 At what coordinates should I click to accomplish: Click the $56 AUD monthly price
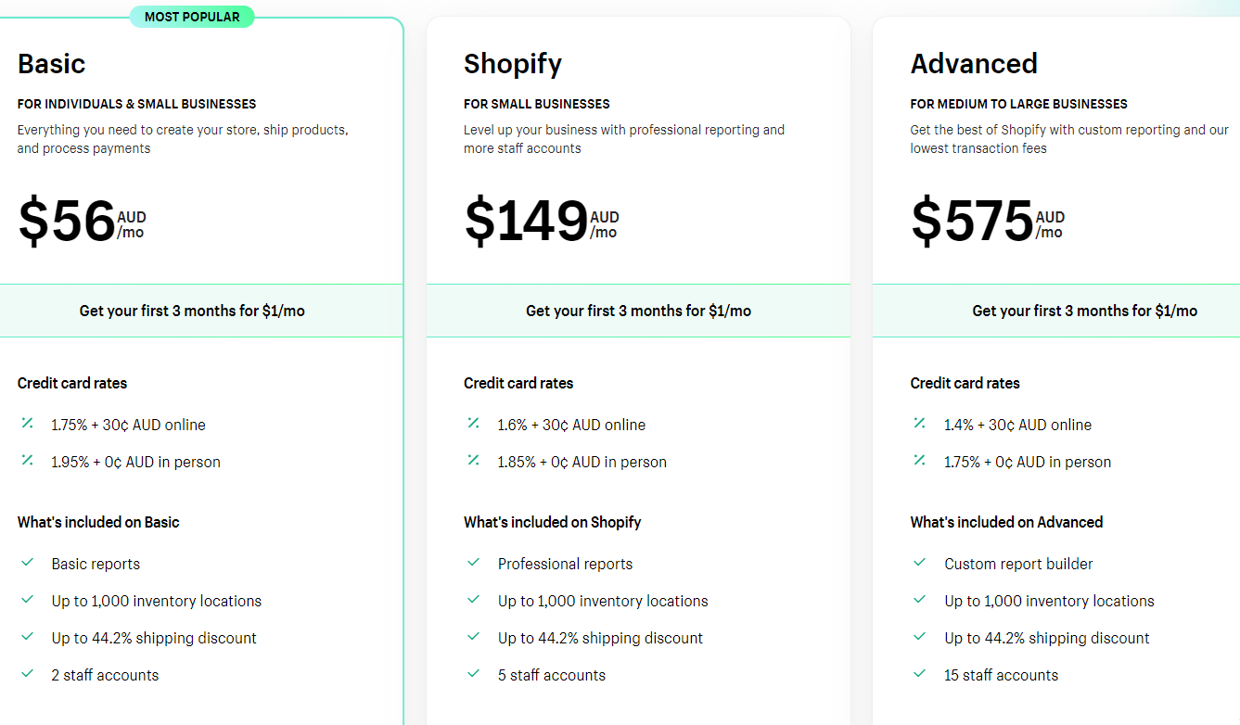82,223
